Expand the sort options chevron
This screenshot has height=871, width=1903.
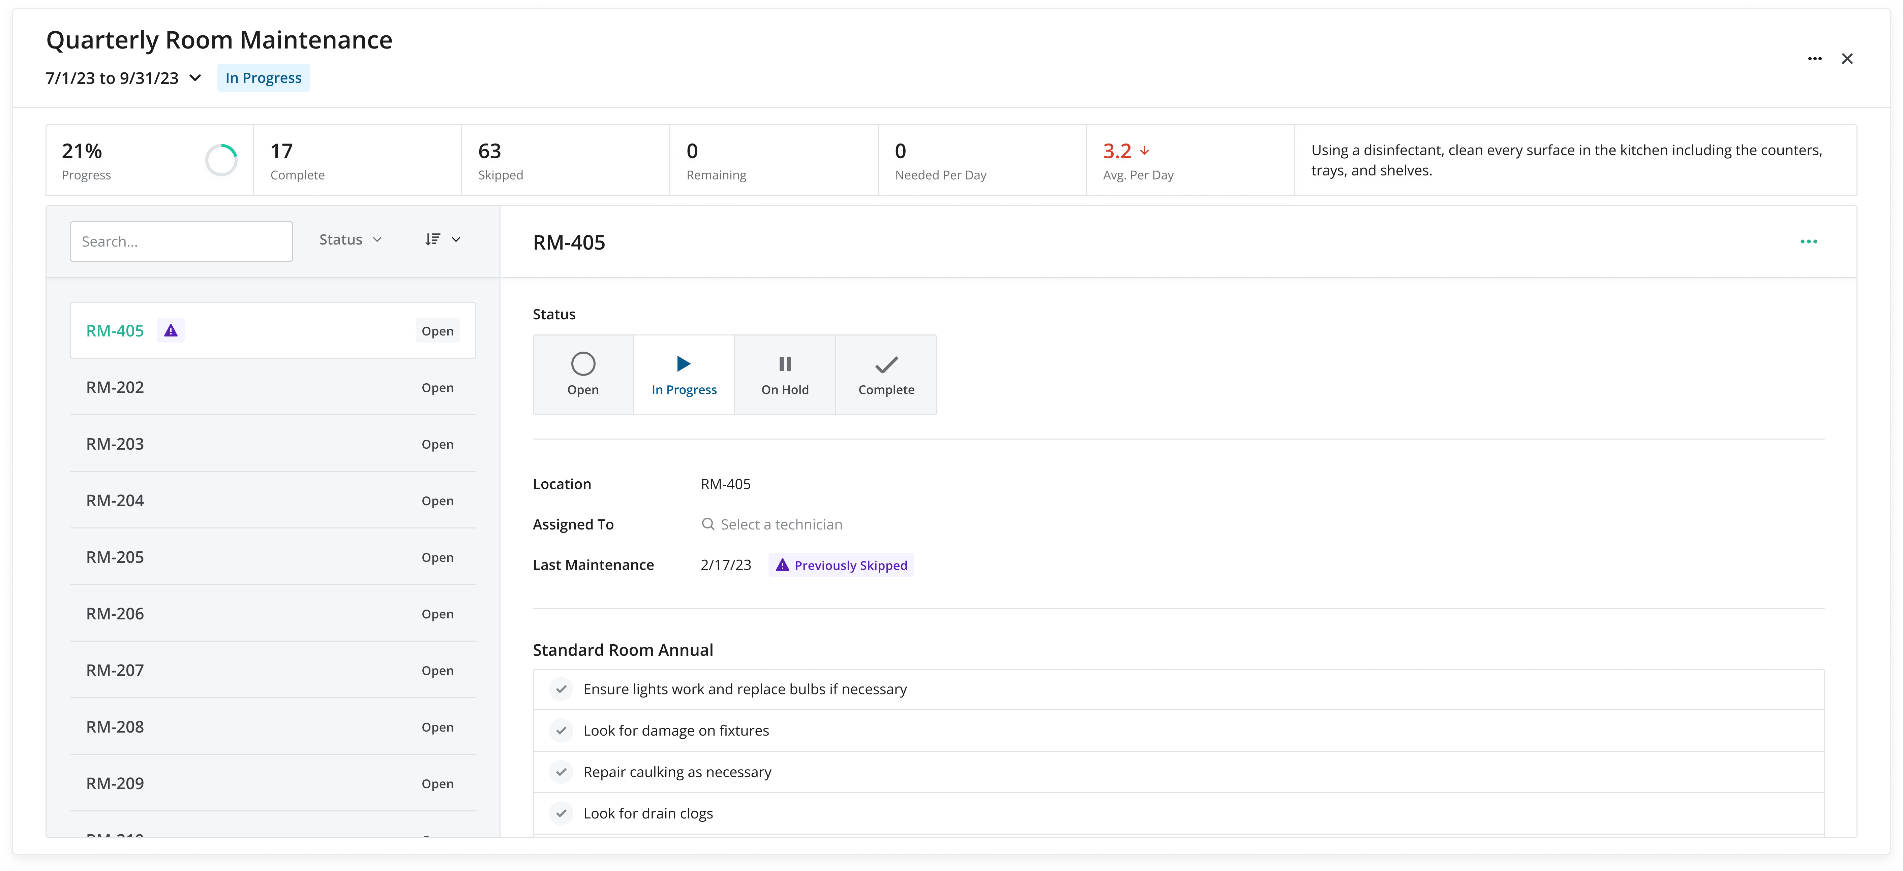click(x=456, y=239)
